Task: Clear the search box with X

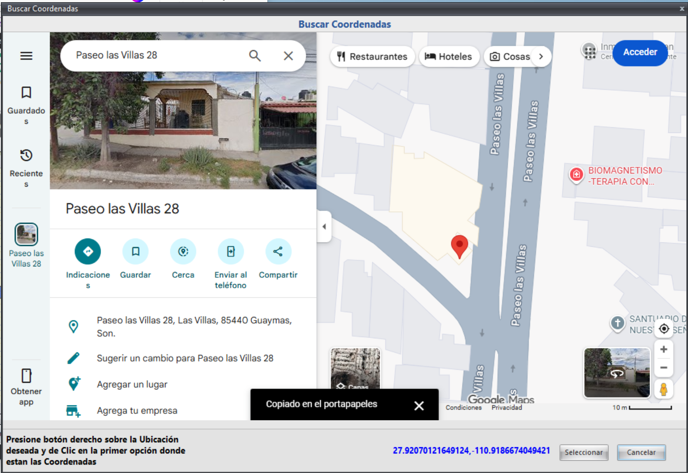Action: tap(288, 56)
